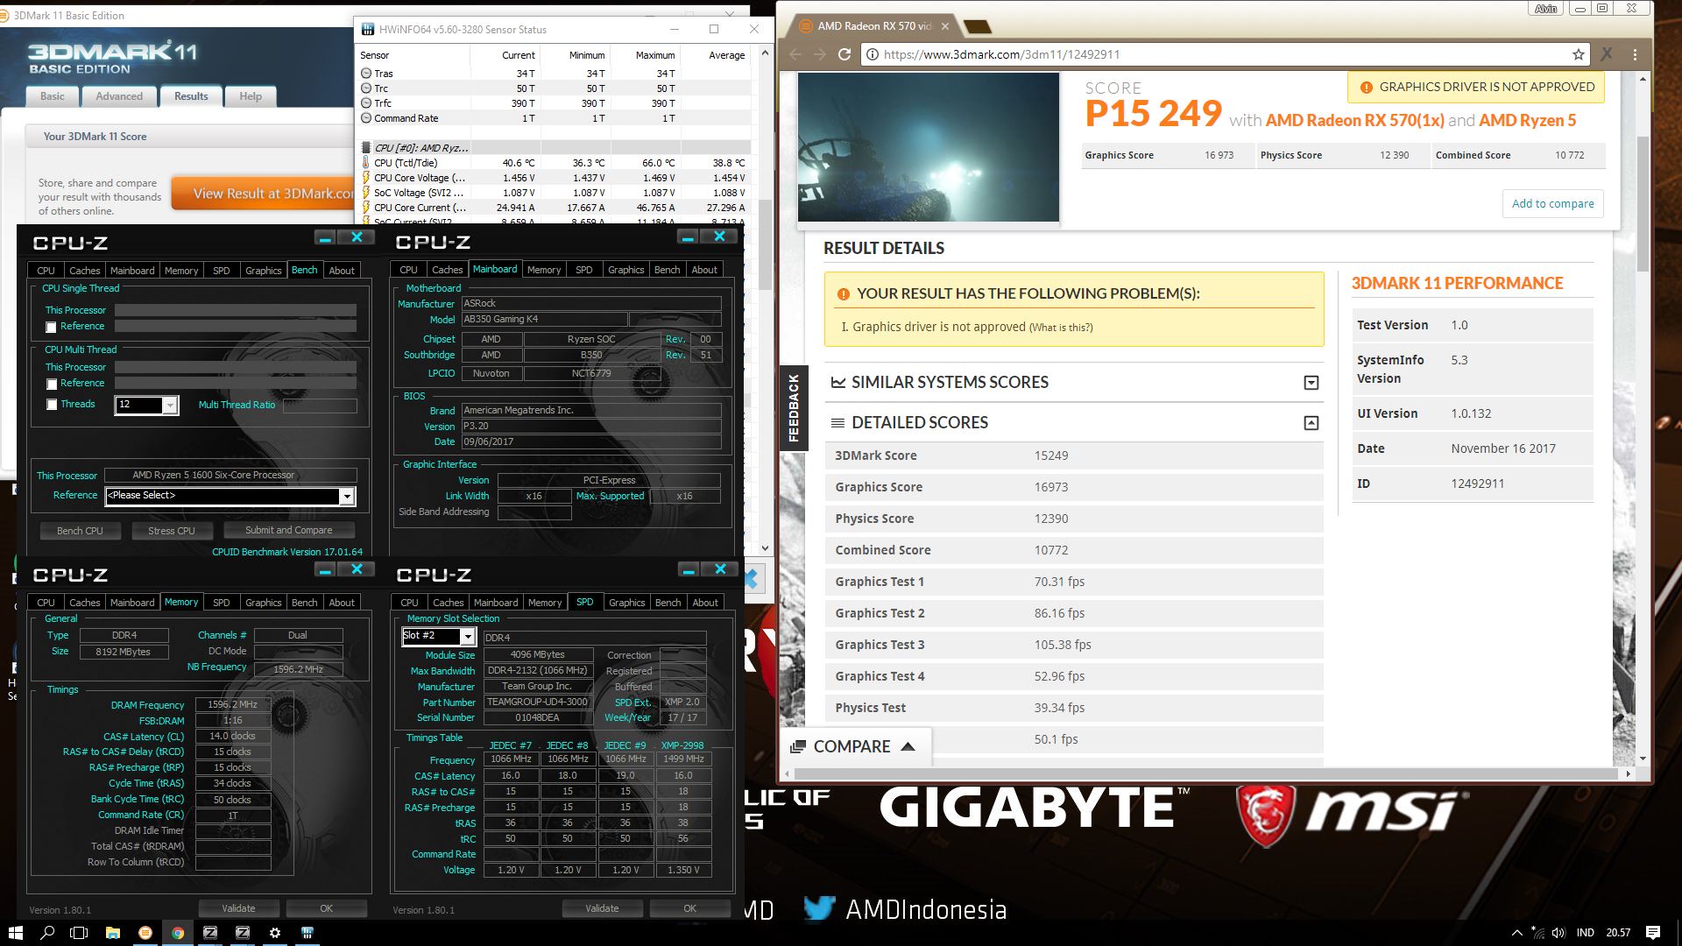
Task: Click the Chrome address bar URL
Action: coord(1002,54)
